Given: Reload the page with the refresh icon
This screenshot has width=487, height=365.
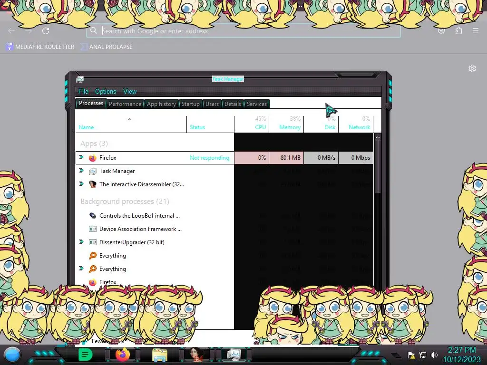Looking at the screenshot, I should [x=46, y=31].
